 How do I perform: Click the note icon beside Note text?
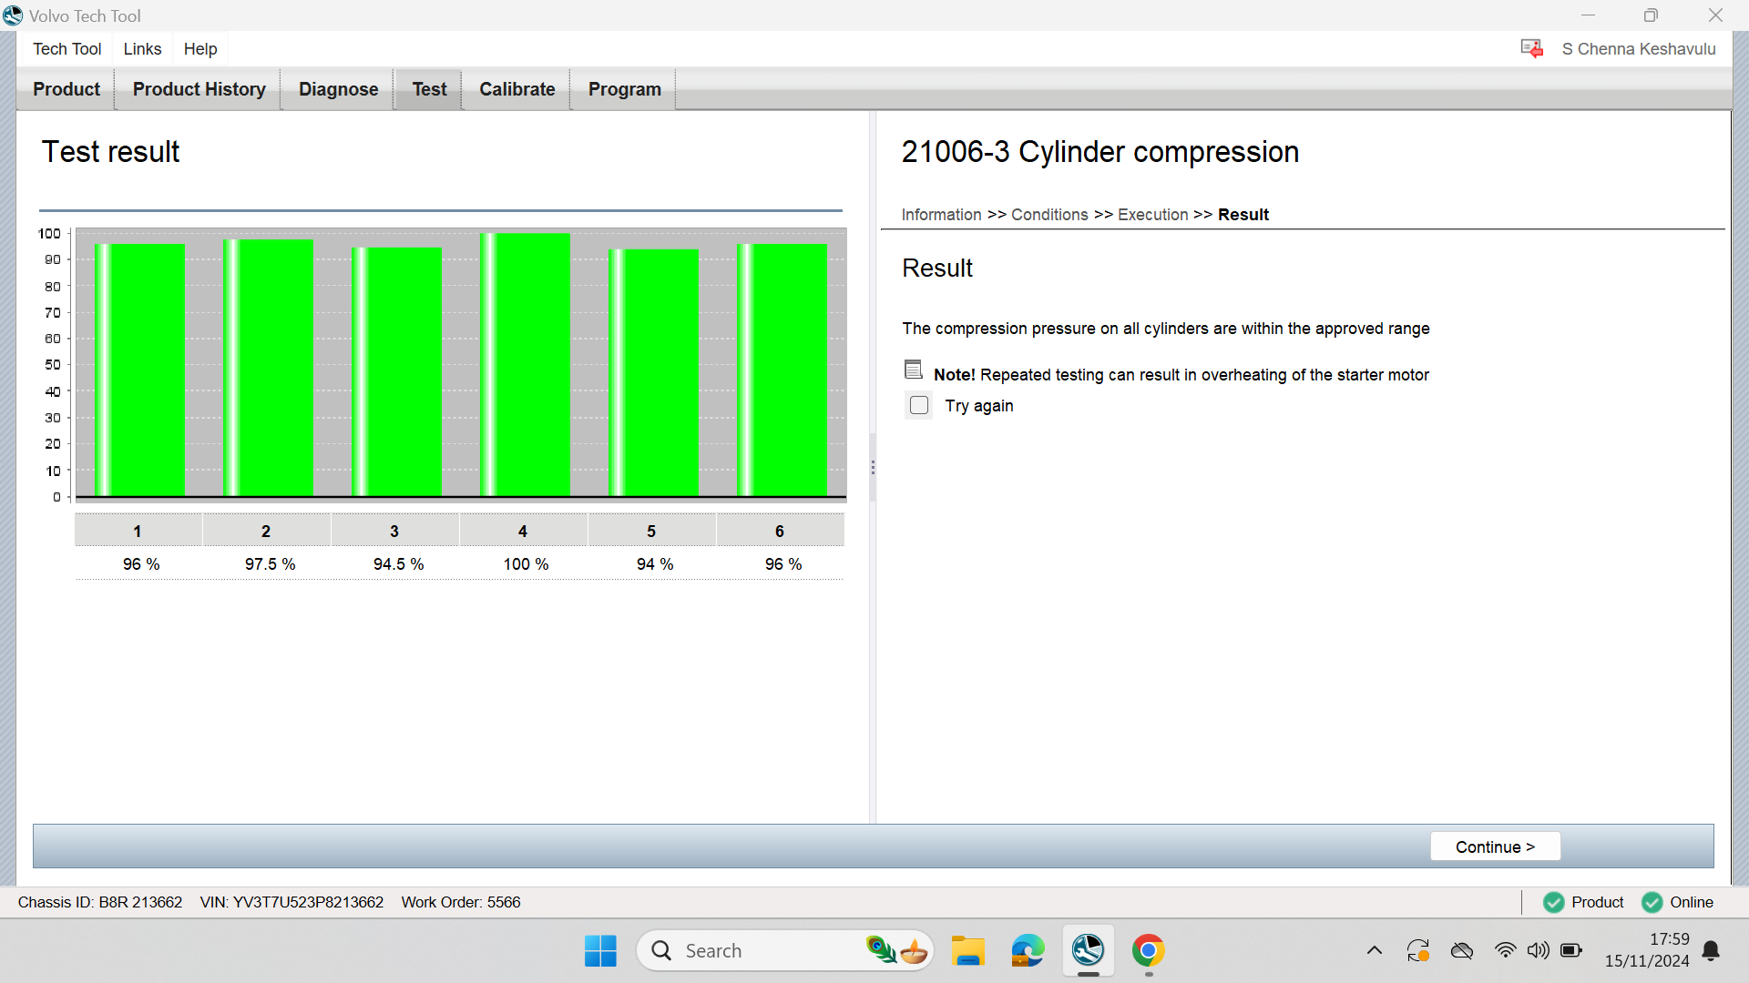point(914,370)
